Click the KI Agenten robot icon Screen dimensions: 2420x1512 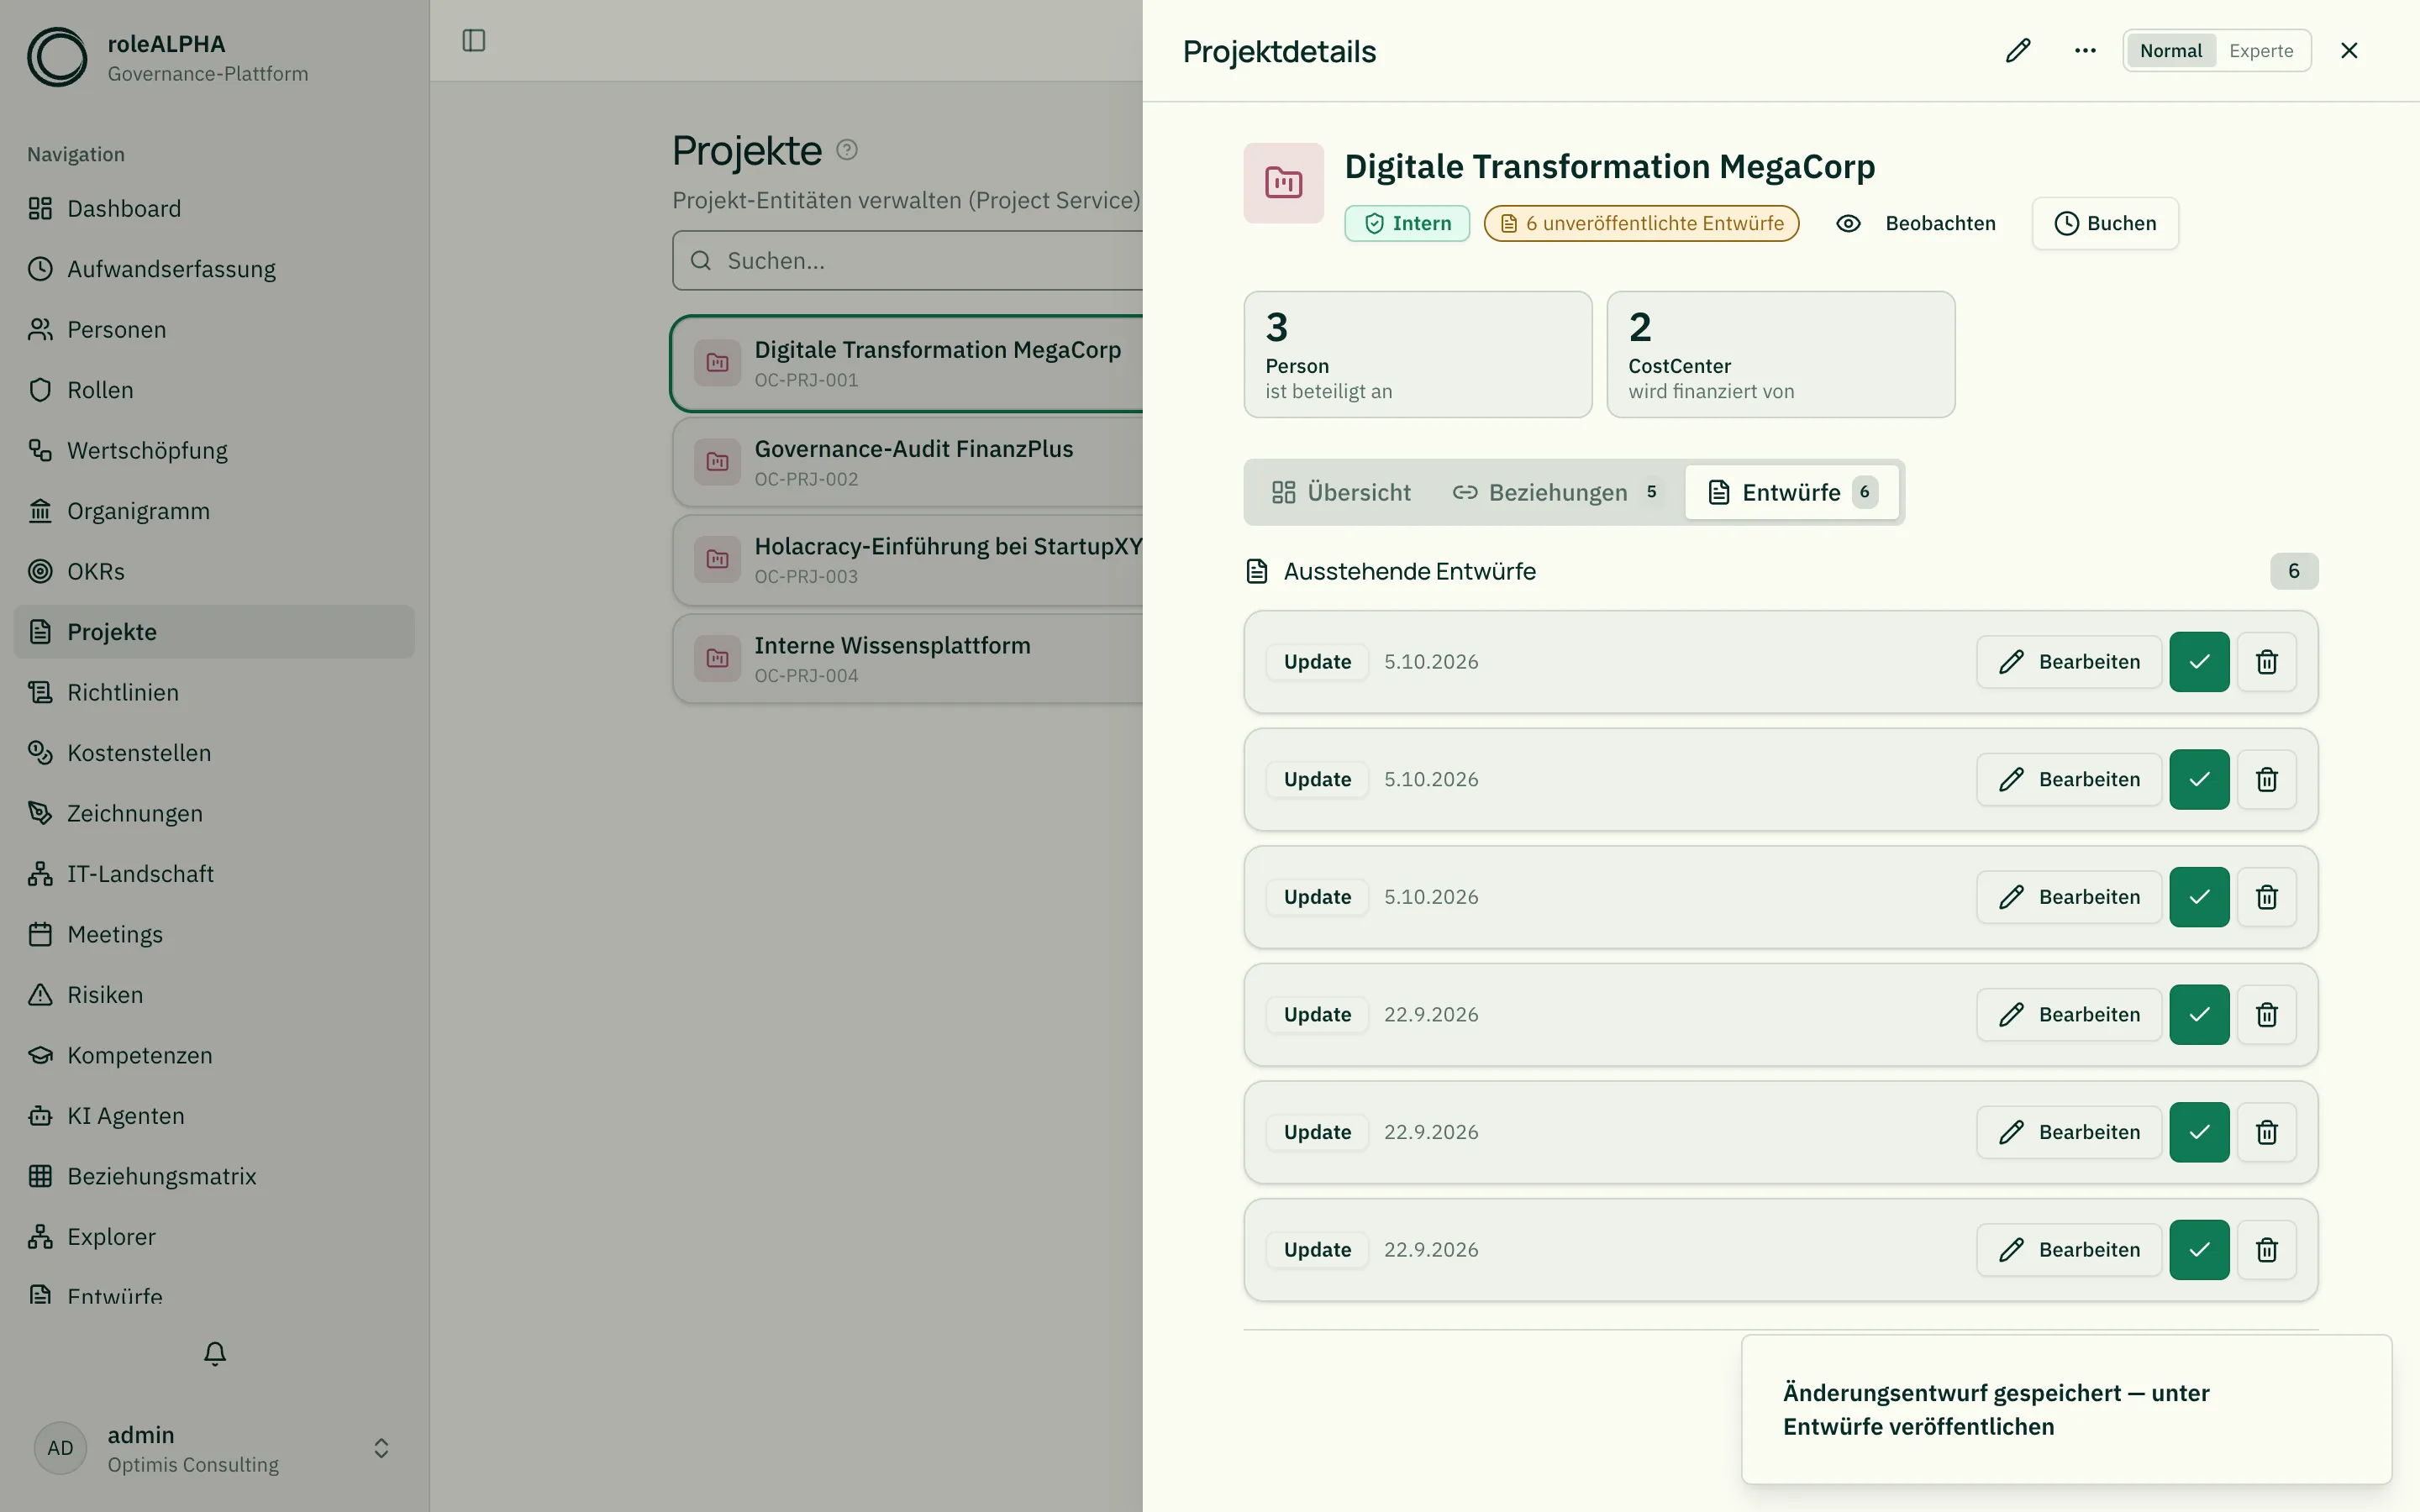[40, 1116]
